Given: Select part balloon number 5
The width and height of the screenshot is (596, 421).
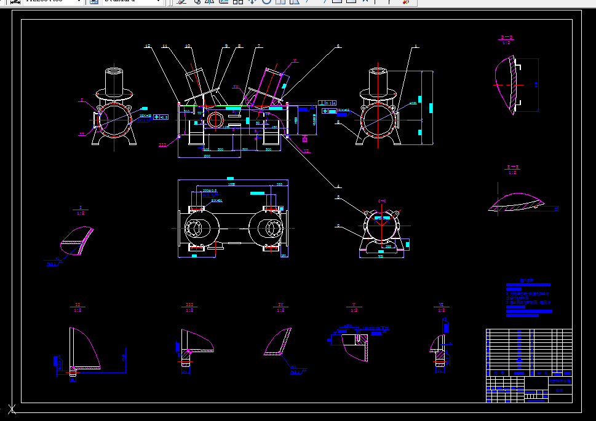Looking at the screenshot, I should tap(338, 122).
